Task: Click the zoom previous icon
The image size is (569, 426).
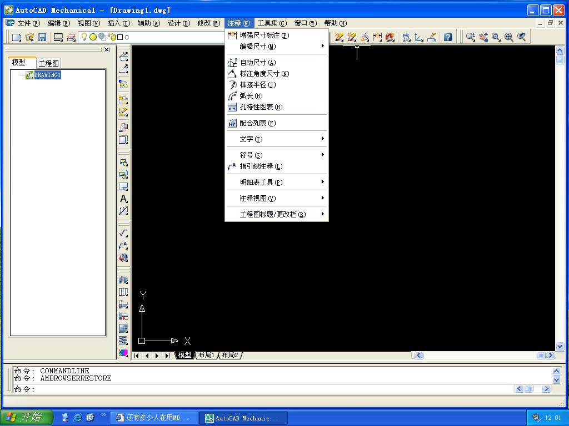Action: point(521,37)
